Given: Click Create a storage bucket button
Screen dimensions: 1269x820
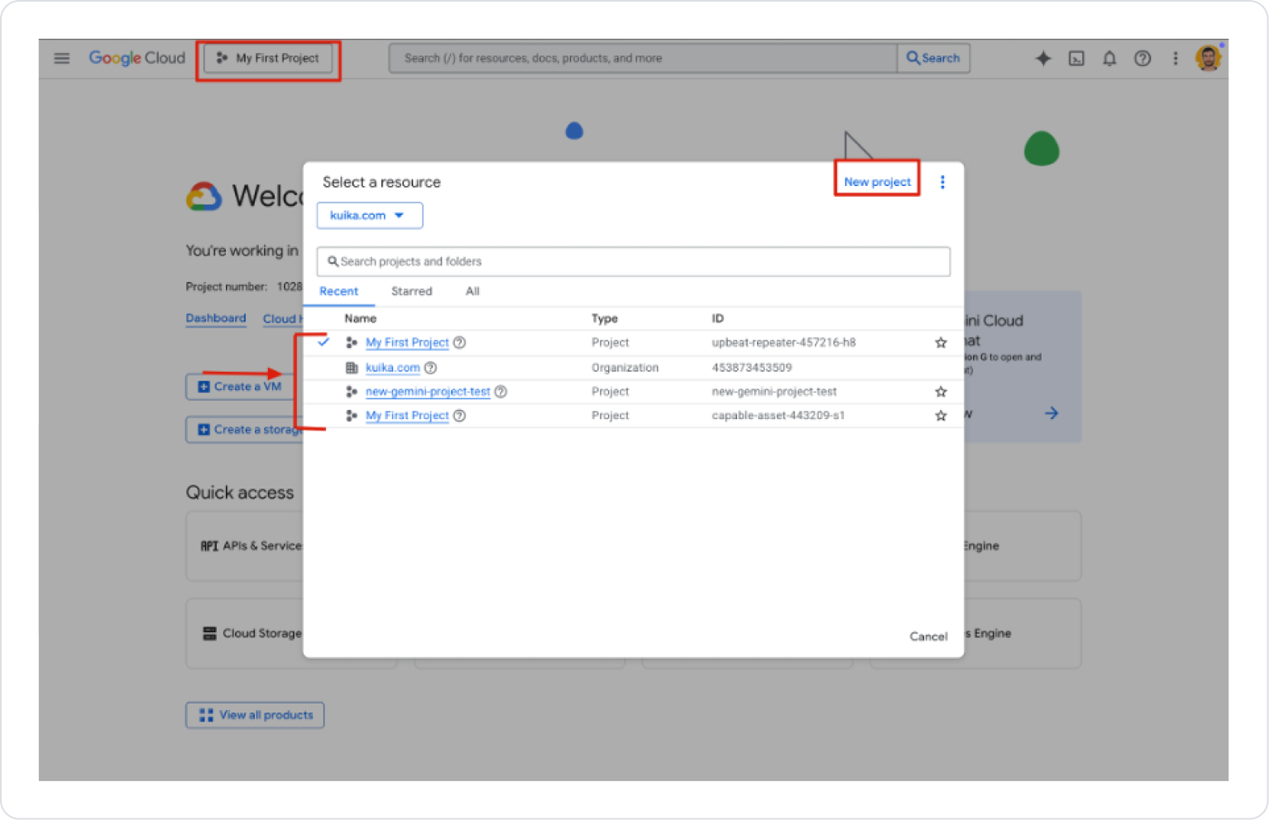Looking at the screenshot, I should click(245, 430).
